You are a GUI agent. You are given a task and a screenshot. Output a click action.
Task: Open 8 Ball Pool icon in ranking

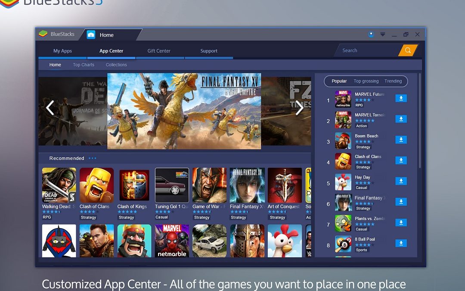[x=343, y=244]
